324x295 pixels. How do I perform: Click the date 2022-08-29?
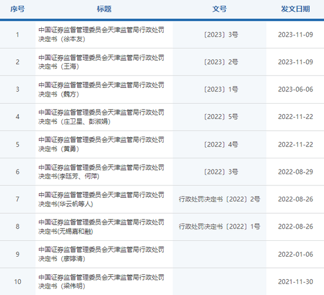(x=296, y=172)
